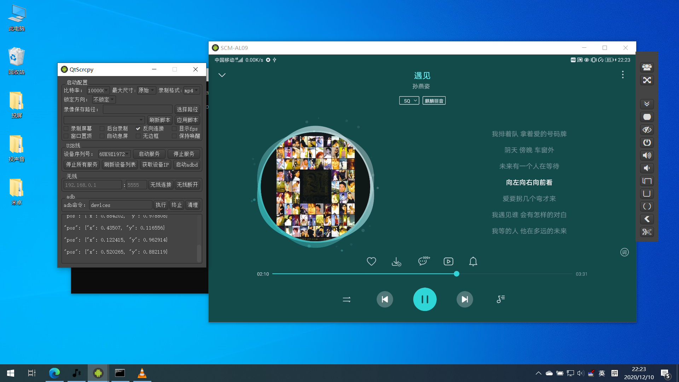Enable the 后台录制 checkbox

coord(102,129)
